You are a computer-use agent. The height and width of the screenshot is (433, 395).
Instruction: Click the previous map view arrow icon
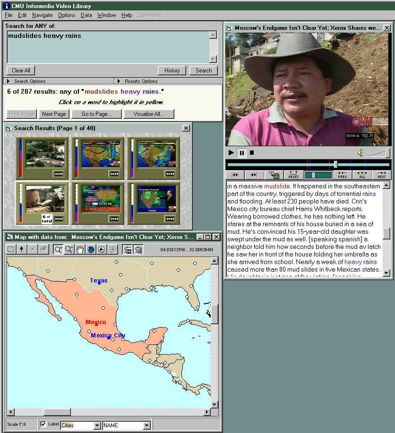click(102, 249)
